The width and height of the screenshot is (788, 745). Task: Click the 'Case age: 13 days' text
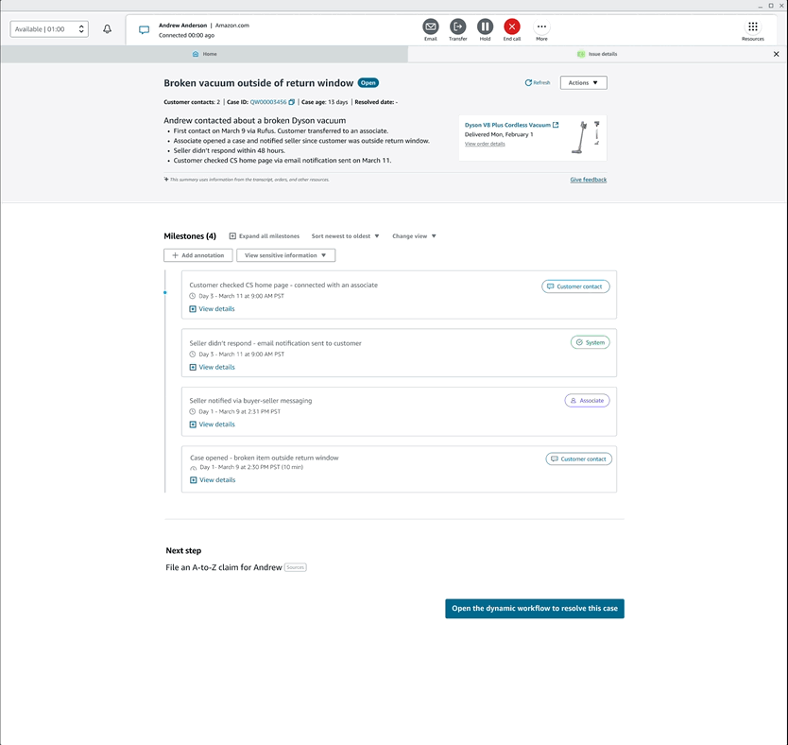click(325, 102)
